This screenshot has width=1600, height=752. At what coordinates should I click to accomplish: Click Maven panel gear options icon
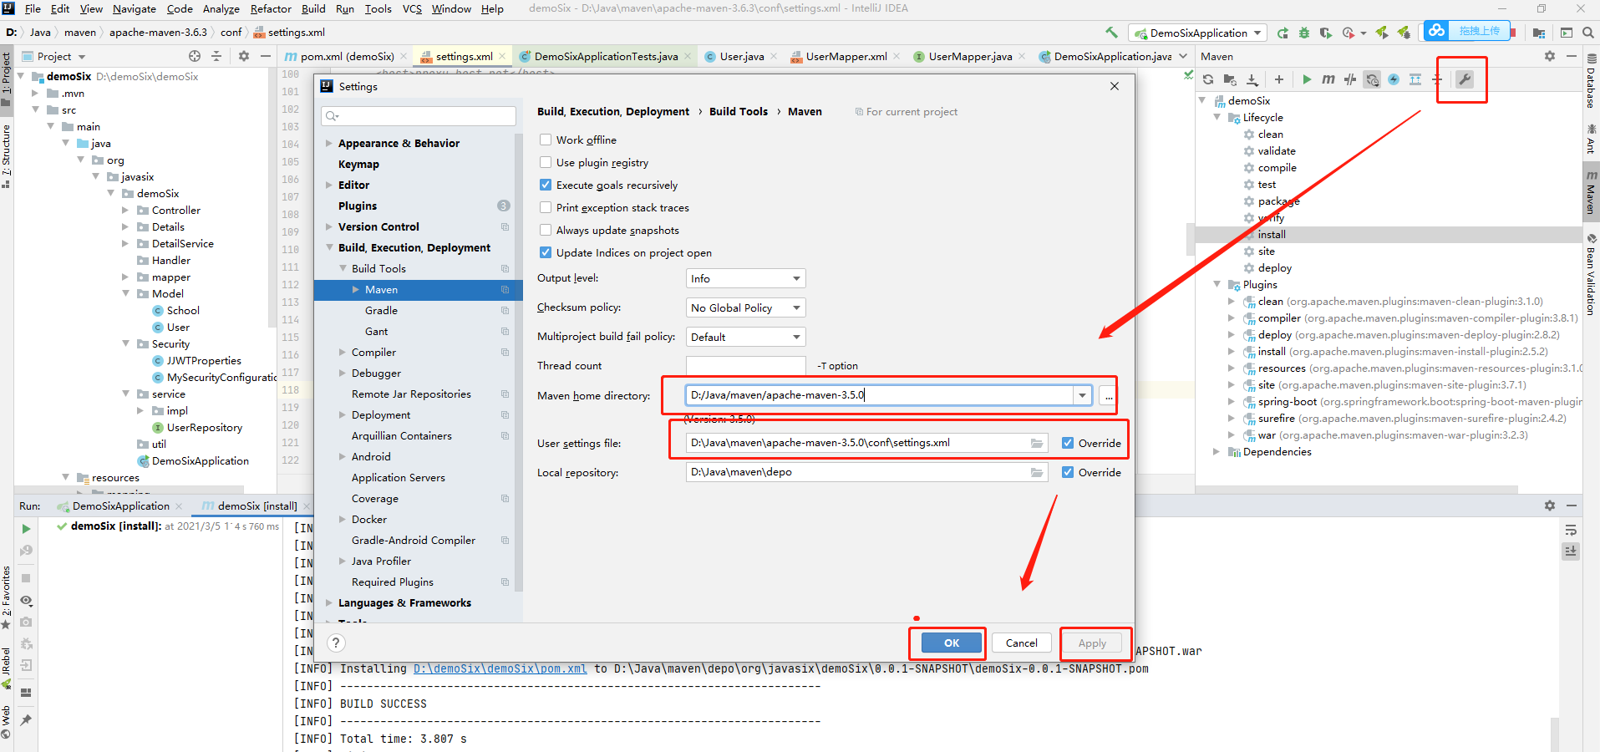[1550, 56]
